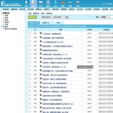Screen dimensions: 113x113
Task: Open the refresh-scope dropdown beside the 提交 button
Action: click(52, 17)
